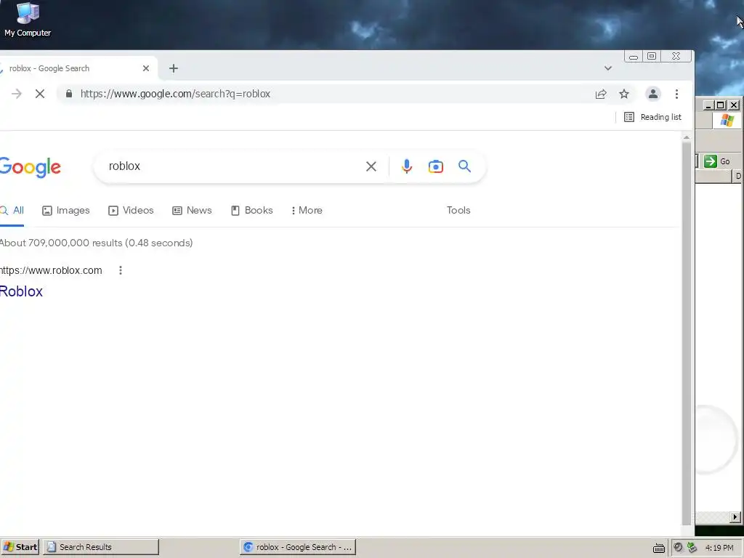This screenshot has width=744, height=558.
Task: Switch to Videos results
Action: (131, 210)
